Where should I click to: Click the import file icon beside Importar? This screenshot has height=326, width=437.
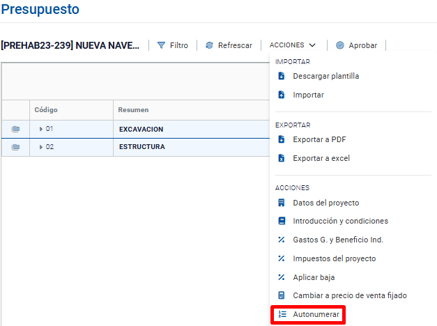click(282, 95)
